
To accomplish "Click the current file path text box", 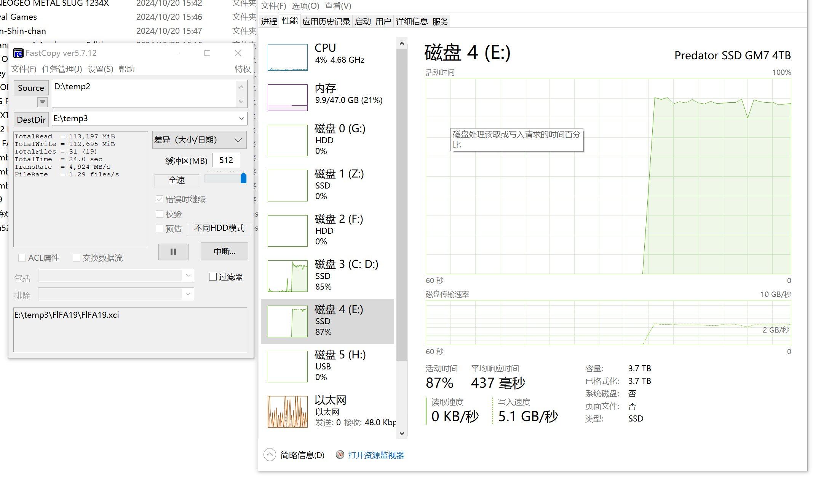I will coord(130,330).
